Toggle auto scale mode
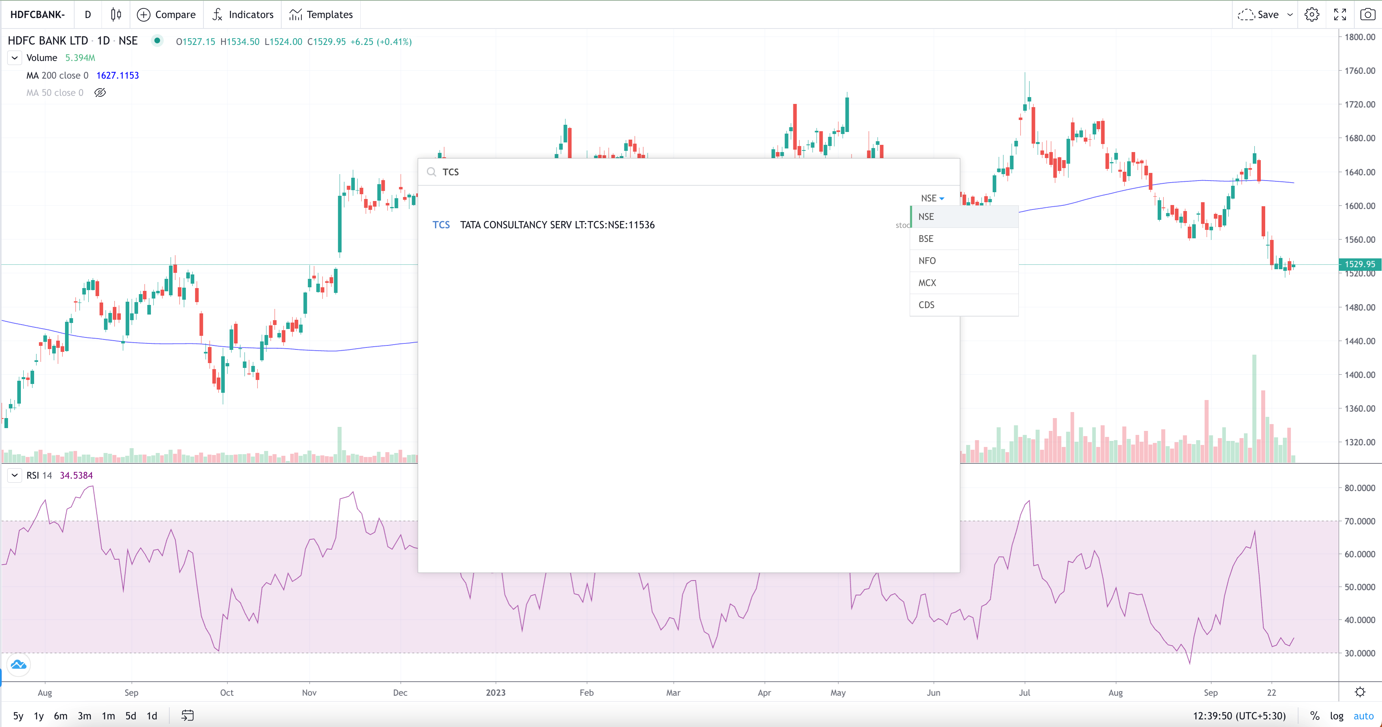 click(1363, 716)
